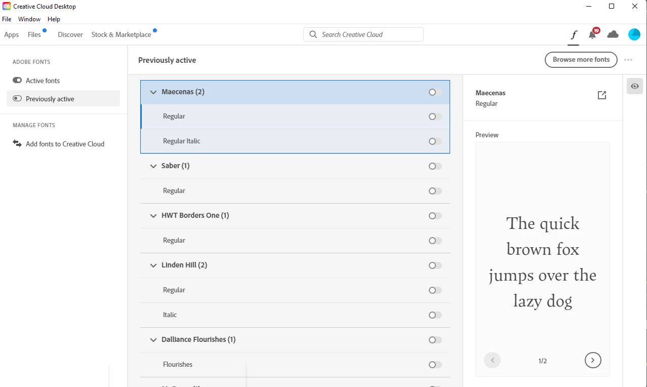Click Browse more fonts button
This screenshot has height=387, width=647.
tap(581, 60)
